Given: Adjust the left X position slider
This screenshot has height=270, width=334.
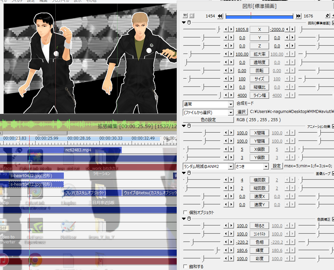Looking at the screenshot, I should point(218,29).
